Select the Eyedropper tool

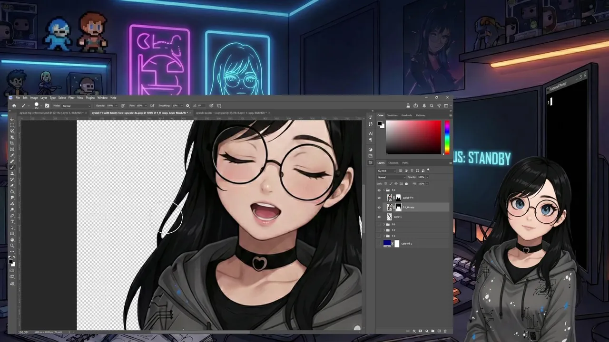pyautogui.click(x=12, y=155)
